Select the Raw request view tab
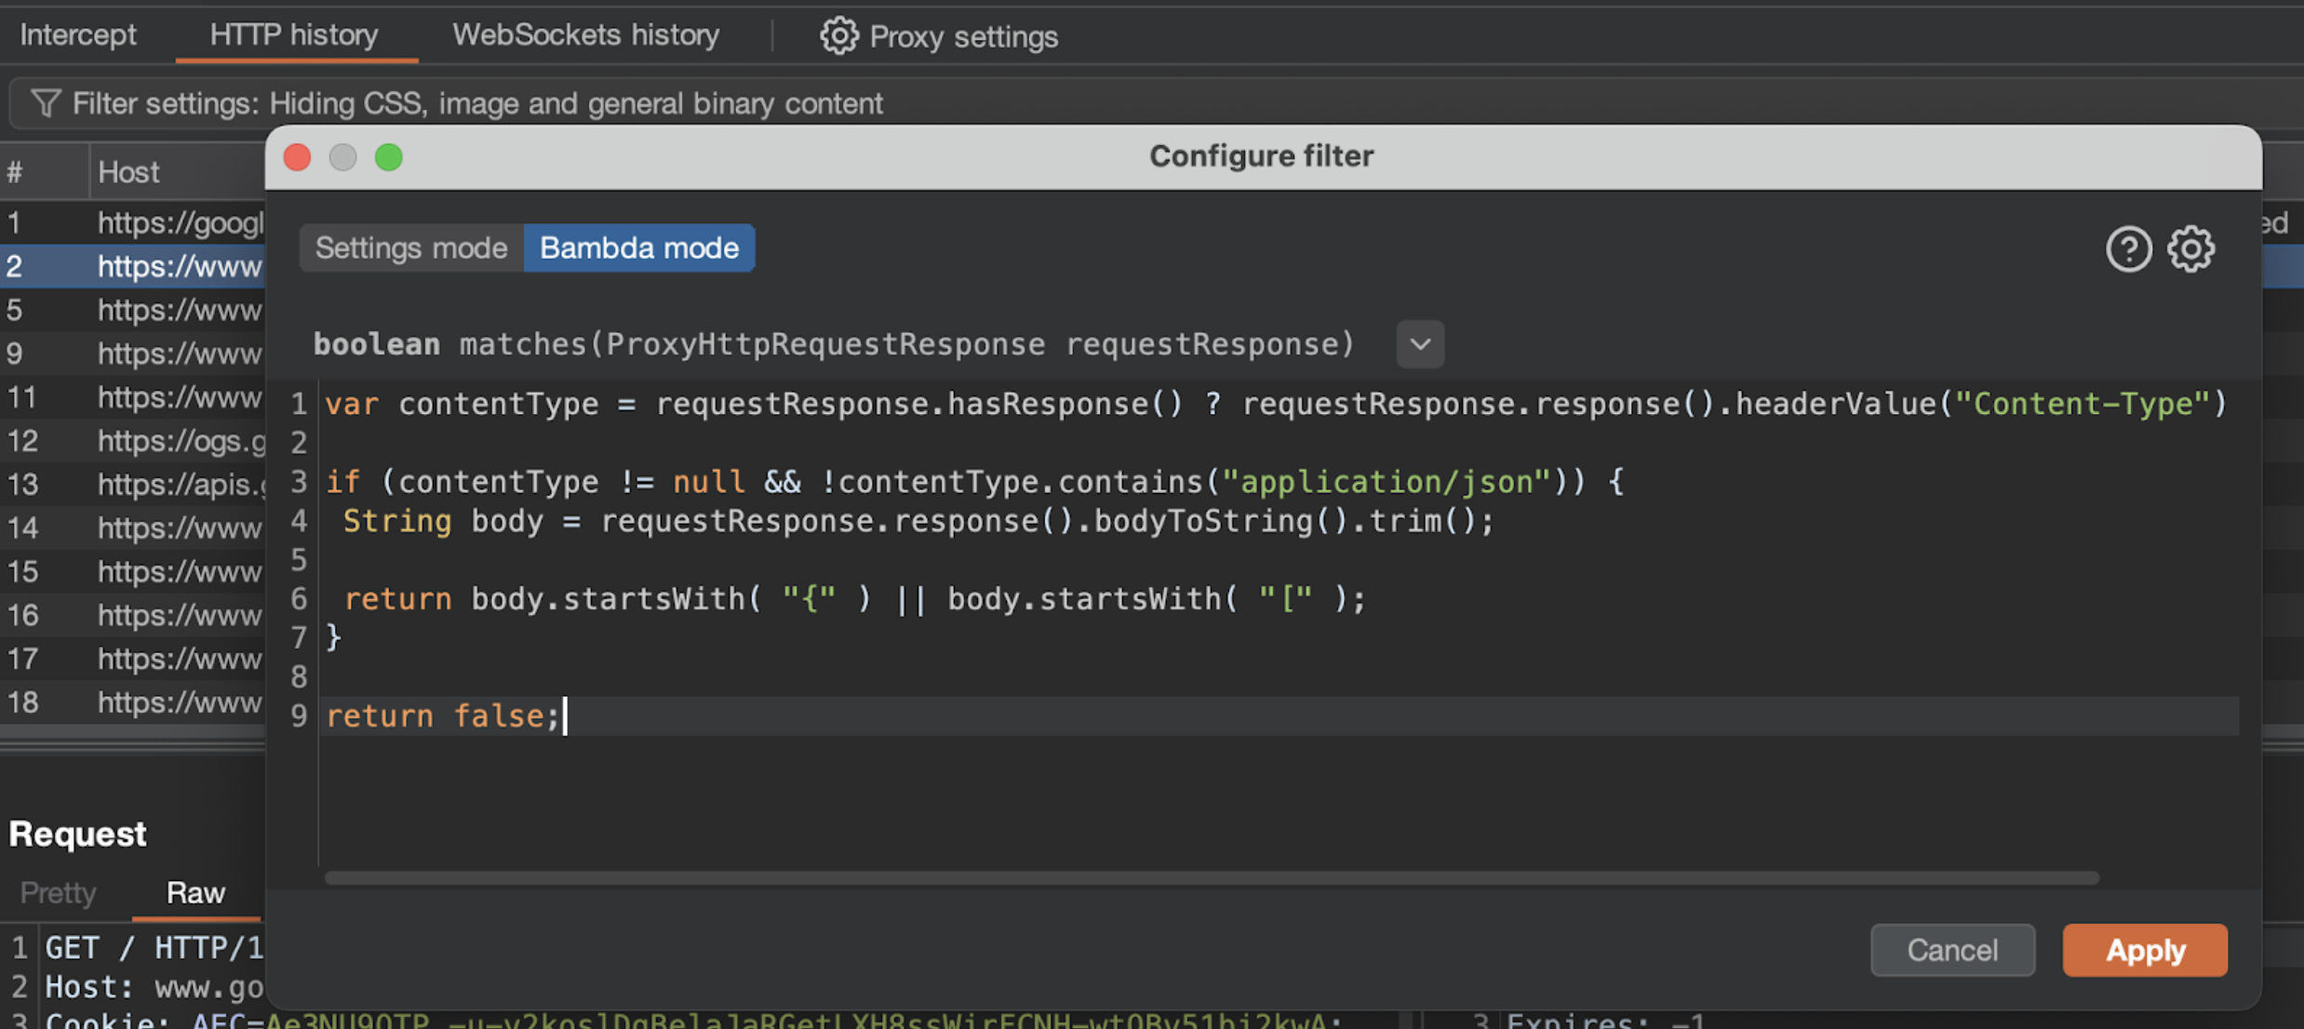Screen dimensions: 2304x1029 click(x=195, y=892)
